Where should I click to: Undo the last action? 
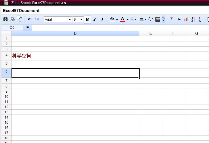click(x=30, y=20)
